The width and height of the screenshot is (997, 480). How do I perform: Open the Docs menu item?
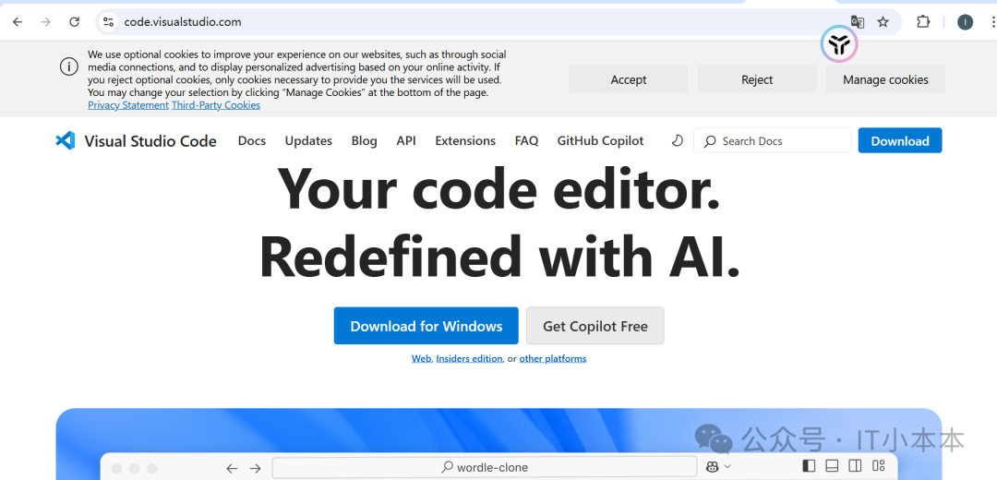(x=252, y=140)
